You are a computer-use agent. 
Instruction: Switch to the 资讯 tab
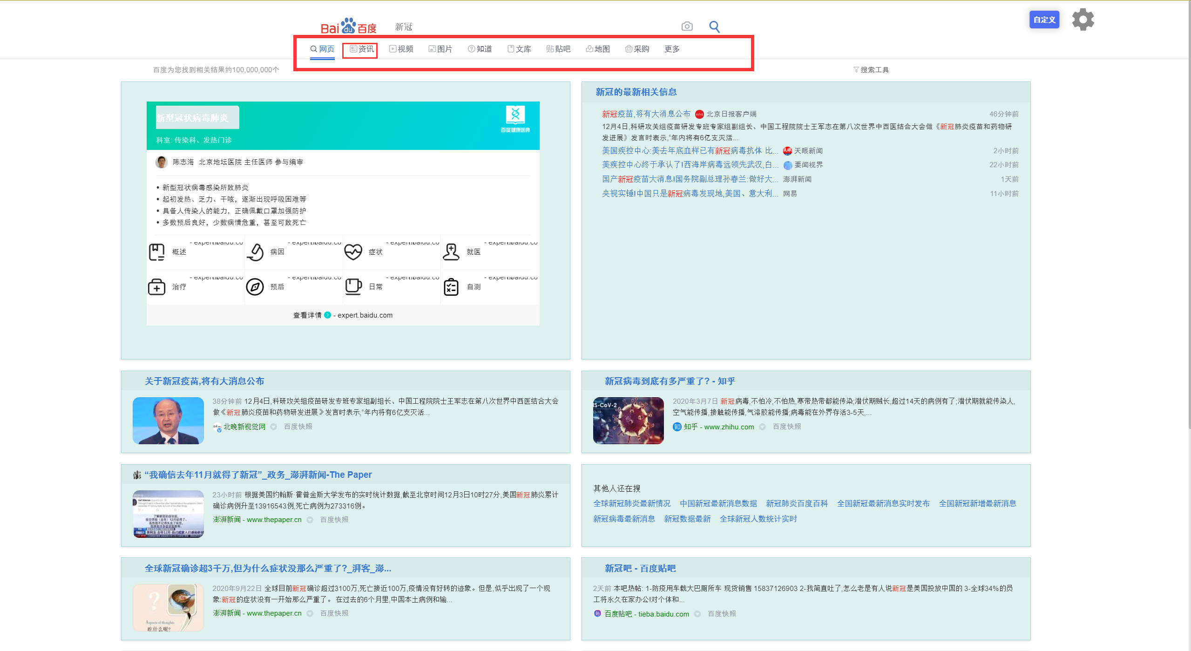click(x=360, y=49)
